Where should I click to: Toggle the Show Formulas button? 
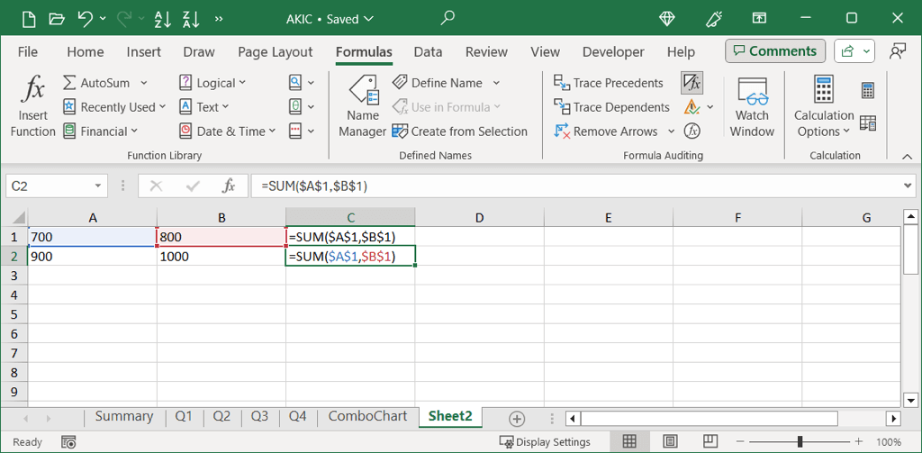tap(692, 83)
